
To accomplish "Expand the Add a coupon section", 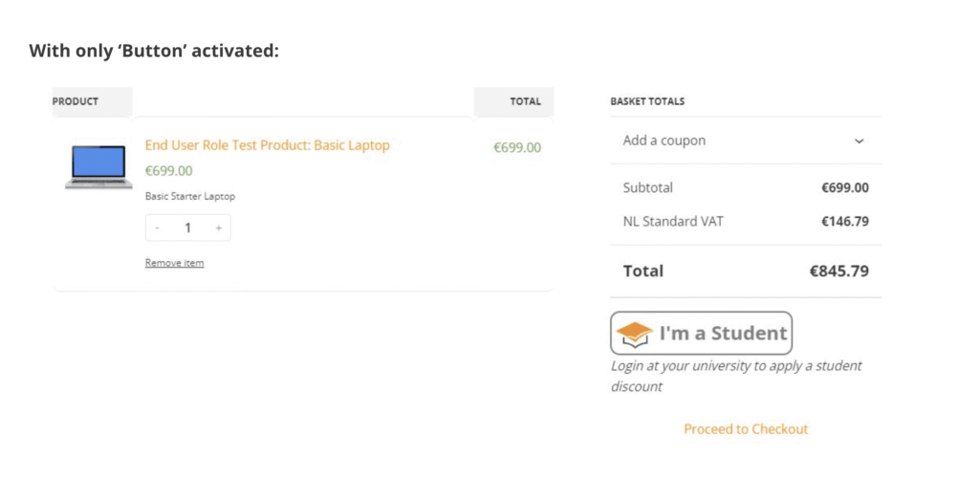I will click(x=664, y=141).
